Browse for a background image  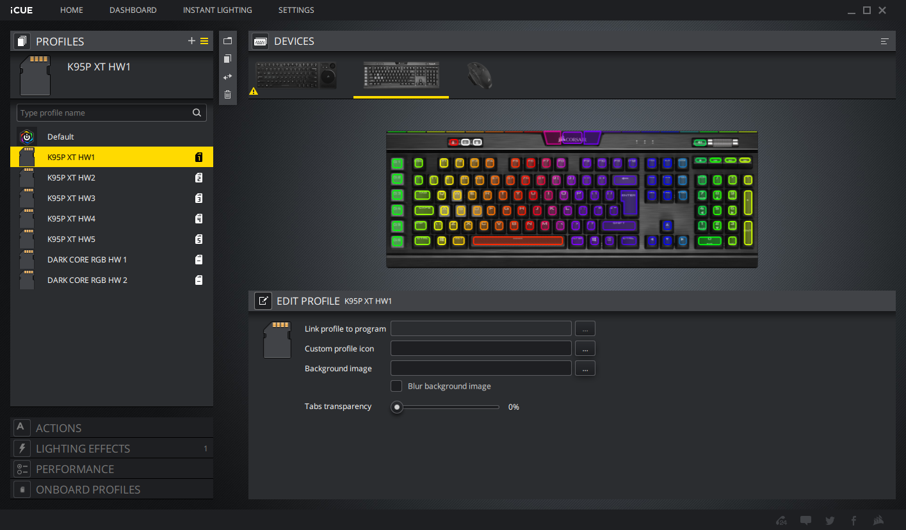[585, 368]
